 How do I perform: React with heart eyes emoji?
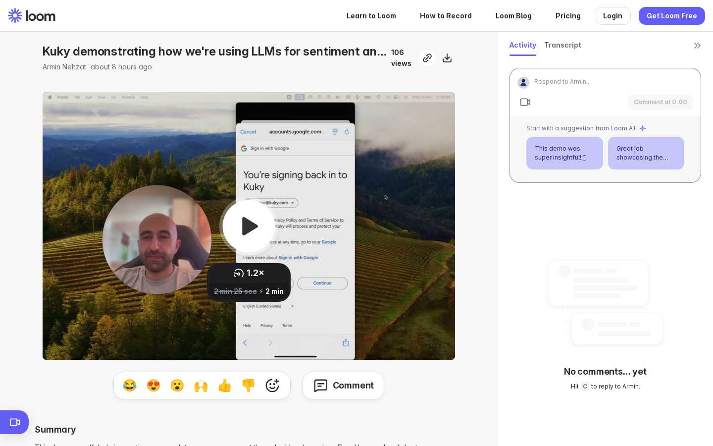(153, 386)
